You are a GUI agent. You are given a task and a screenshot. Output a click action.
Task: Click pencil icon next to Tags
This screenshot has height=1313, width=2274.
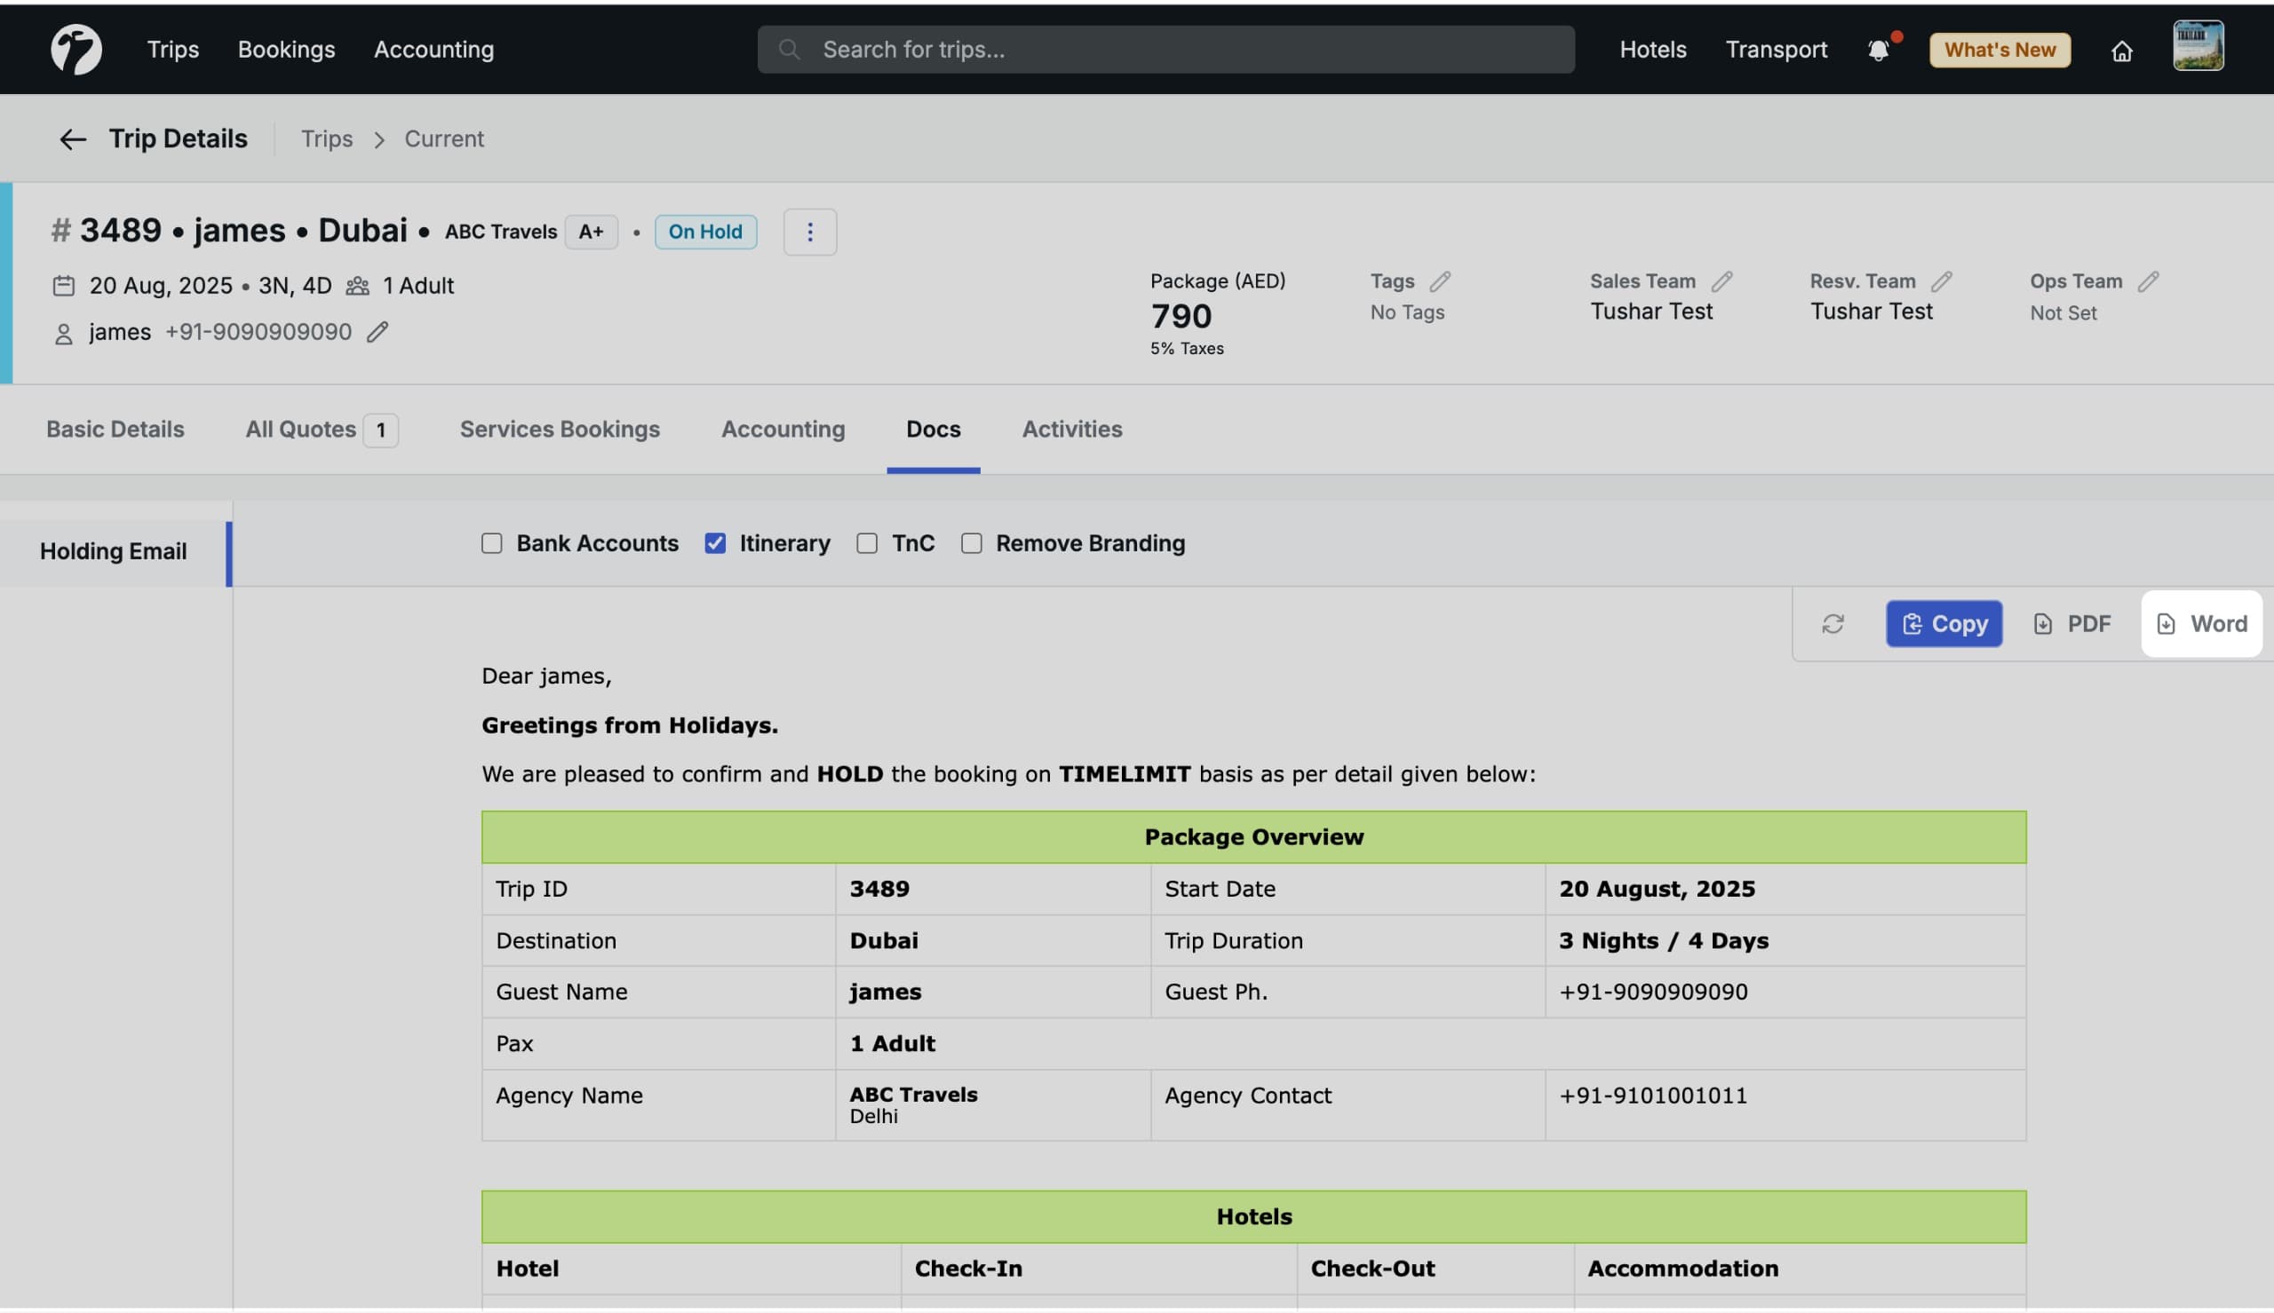1440,281
